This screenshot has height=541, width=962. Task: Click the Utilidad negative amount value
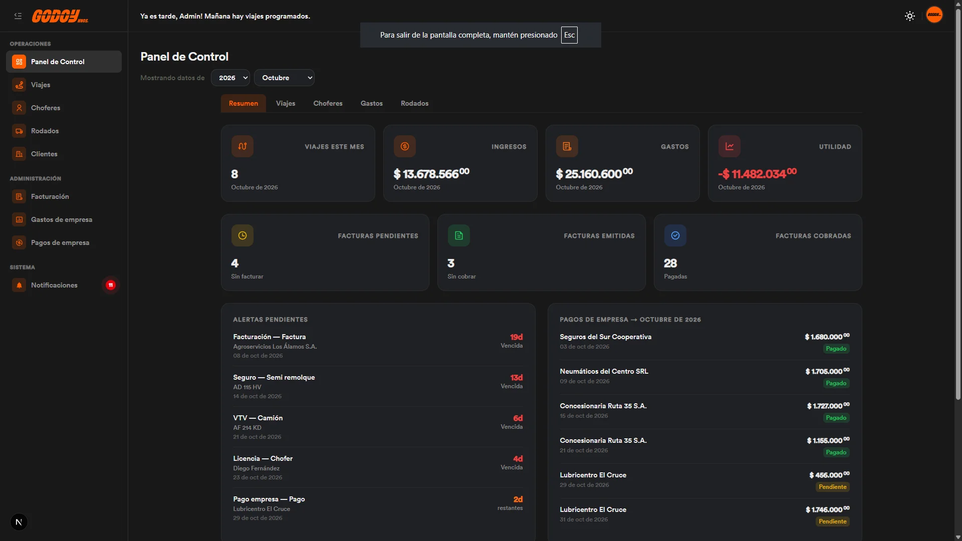click(x=757, y=173)
